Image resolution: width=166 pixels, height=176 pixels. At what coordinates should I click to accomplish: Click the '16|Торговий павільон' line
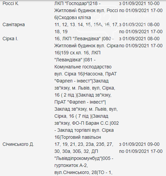pyautogui.click(x=78, y=137)
